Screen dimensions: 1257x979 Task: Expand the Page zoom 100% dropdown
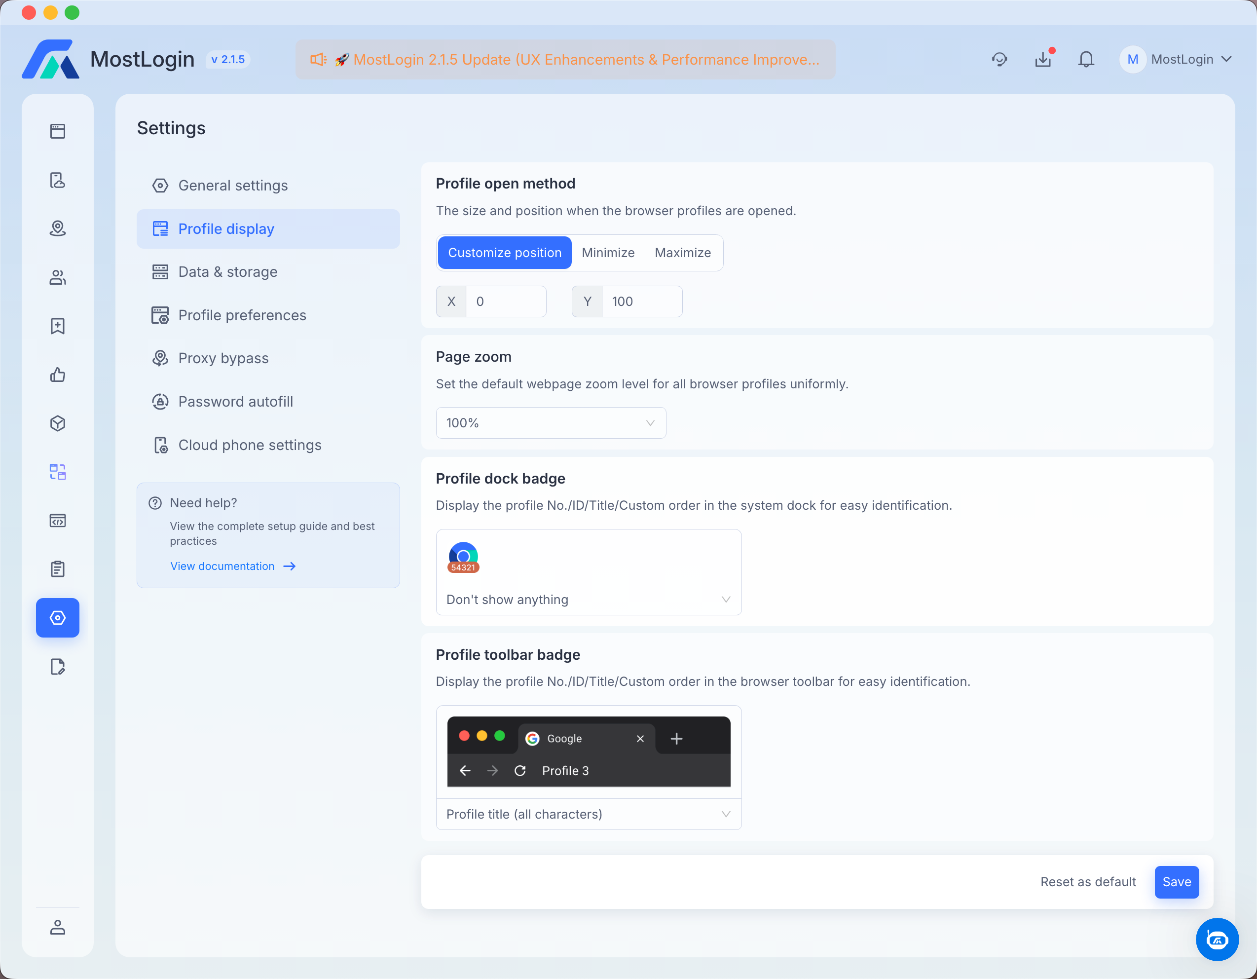pyautogui.click(x=551, y=423)
